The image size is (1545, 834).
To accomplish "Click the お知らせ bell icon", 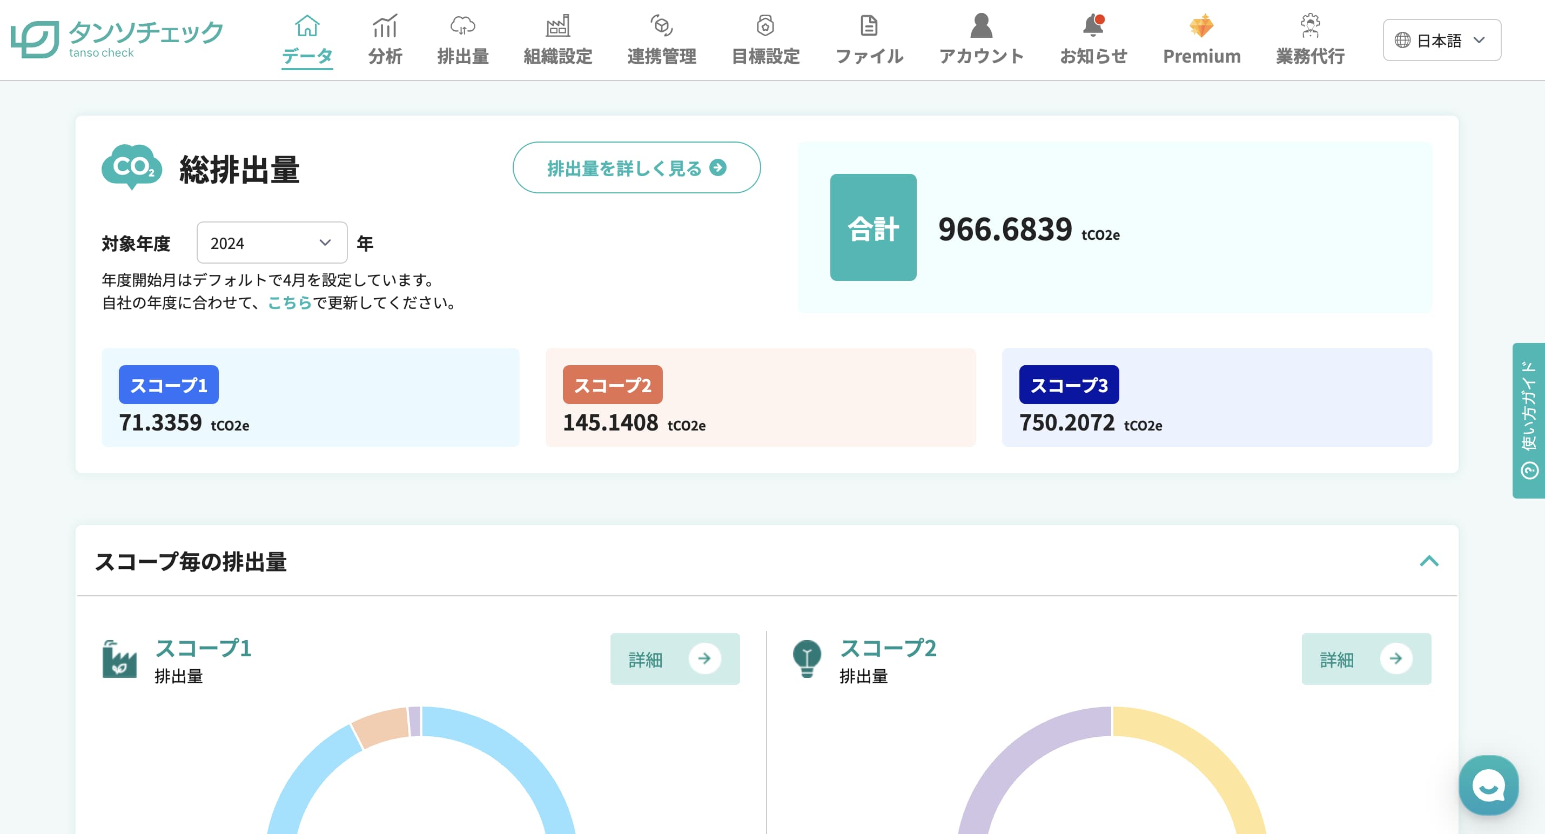I will 1093,26.
